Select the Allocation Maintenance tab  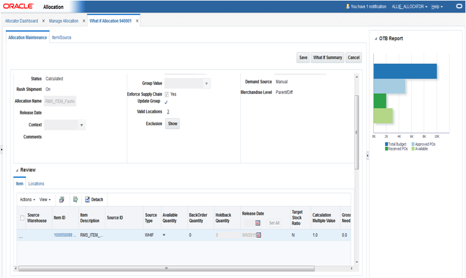(28, 38)
